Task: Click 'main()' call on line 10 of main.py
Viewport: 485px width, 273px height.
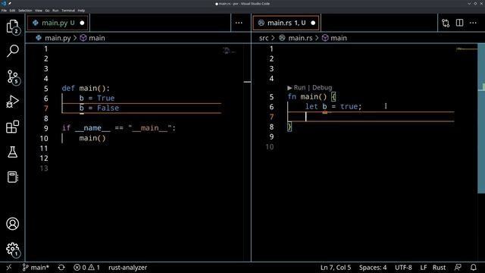Action: click(x=92, y=138)
